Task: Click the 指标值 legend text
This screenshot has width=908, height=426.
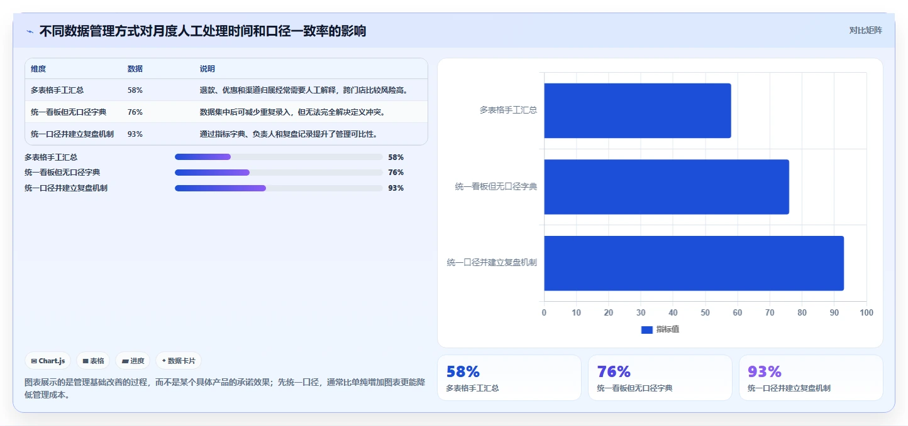Action: click(668, 329)
